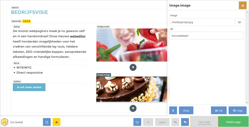Click the grey undo arrow
This screenshot has width=249, height=127.
(x=175, y=122)
